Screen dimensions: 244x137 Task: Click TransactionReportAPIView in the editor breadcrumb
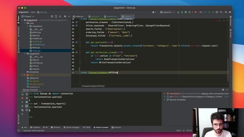(x=93, y=86)
